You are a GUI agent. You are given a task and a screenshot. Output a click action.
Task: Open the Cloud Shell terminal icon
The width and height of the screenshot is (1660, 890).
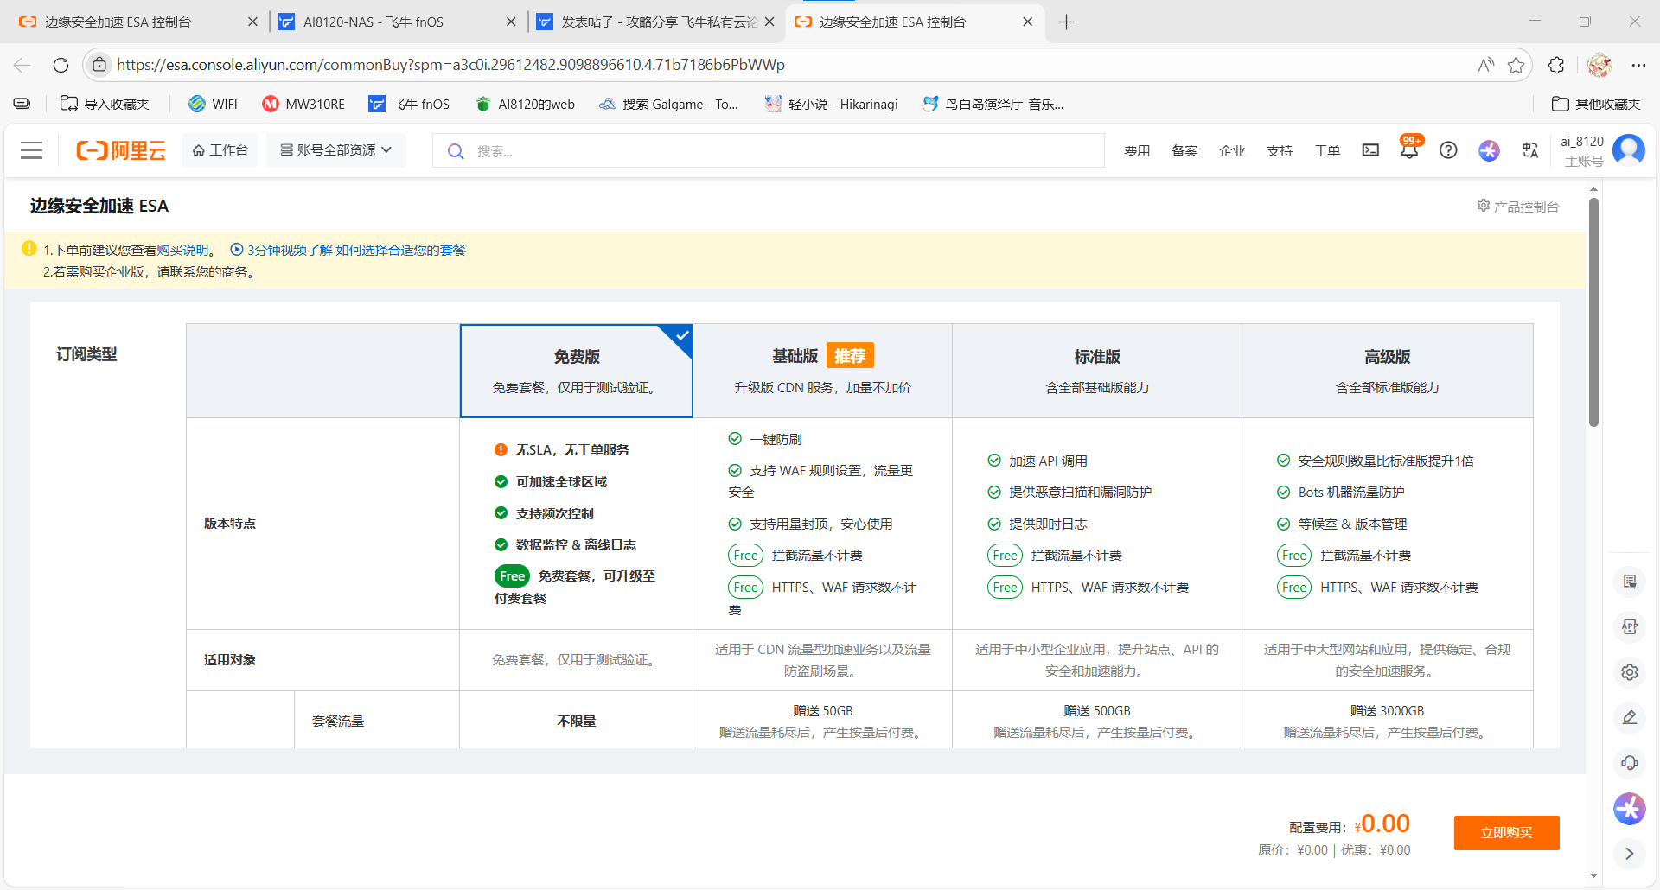pyautogui.click(x=1370, y=150)
